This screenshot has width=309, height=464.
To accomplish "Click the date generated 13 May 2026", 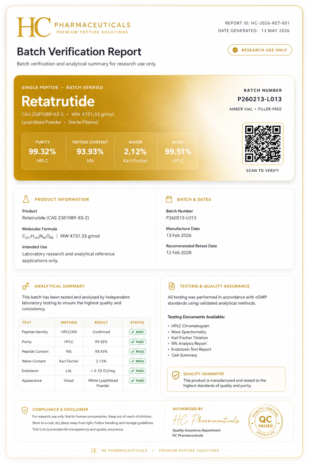I will 254,31.
